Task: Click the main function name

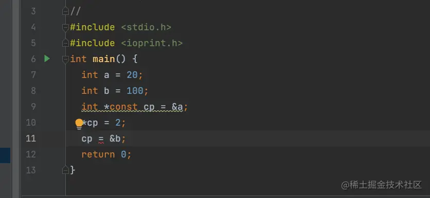Action: pos(104,59)
